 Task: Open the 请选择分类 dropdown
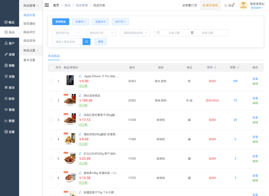(101, 33)
